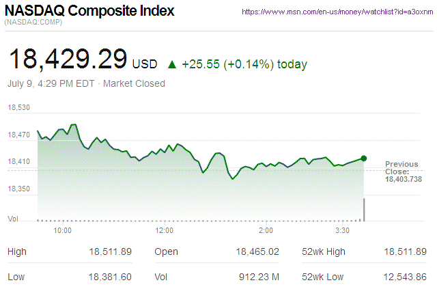The height and width of the screenshot is (287, 437).
Task: Click the Open value 18,465.02
Action: (x=257, y=252)
